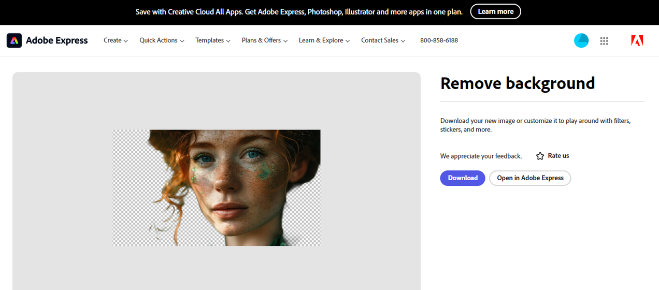The image size is (659, 290).
Task: Download the background-removed image
Action: click(x=463, y=178)
